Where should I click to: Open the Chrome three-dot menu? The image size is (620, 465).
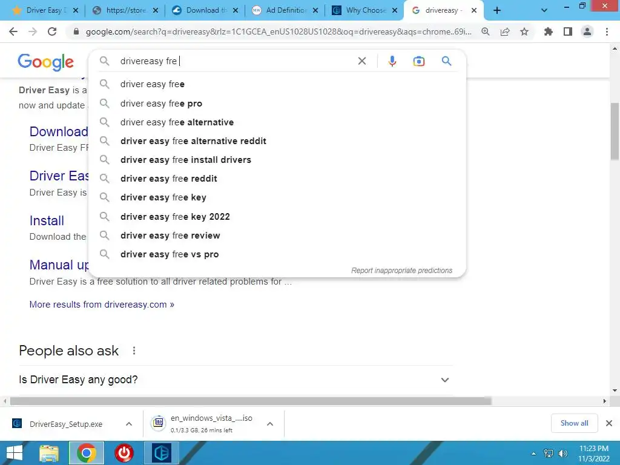(x=607, y=31)
